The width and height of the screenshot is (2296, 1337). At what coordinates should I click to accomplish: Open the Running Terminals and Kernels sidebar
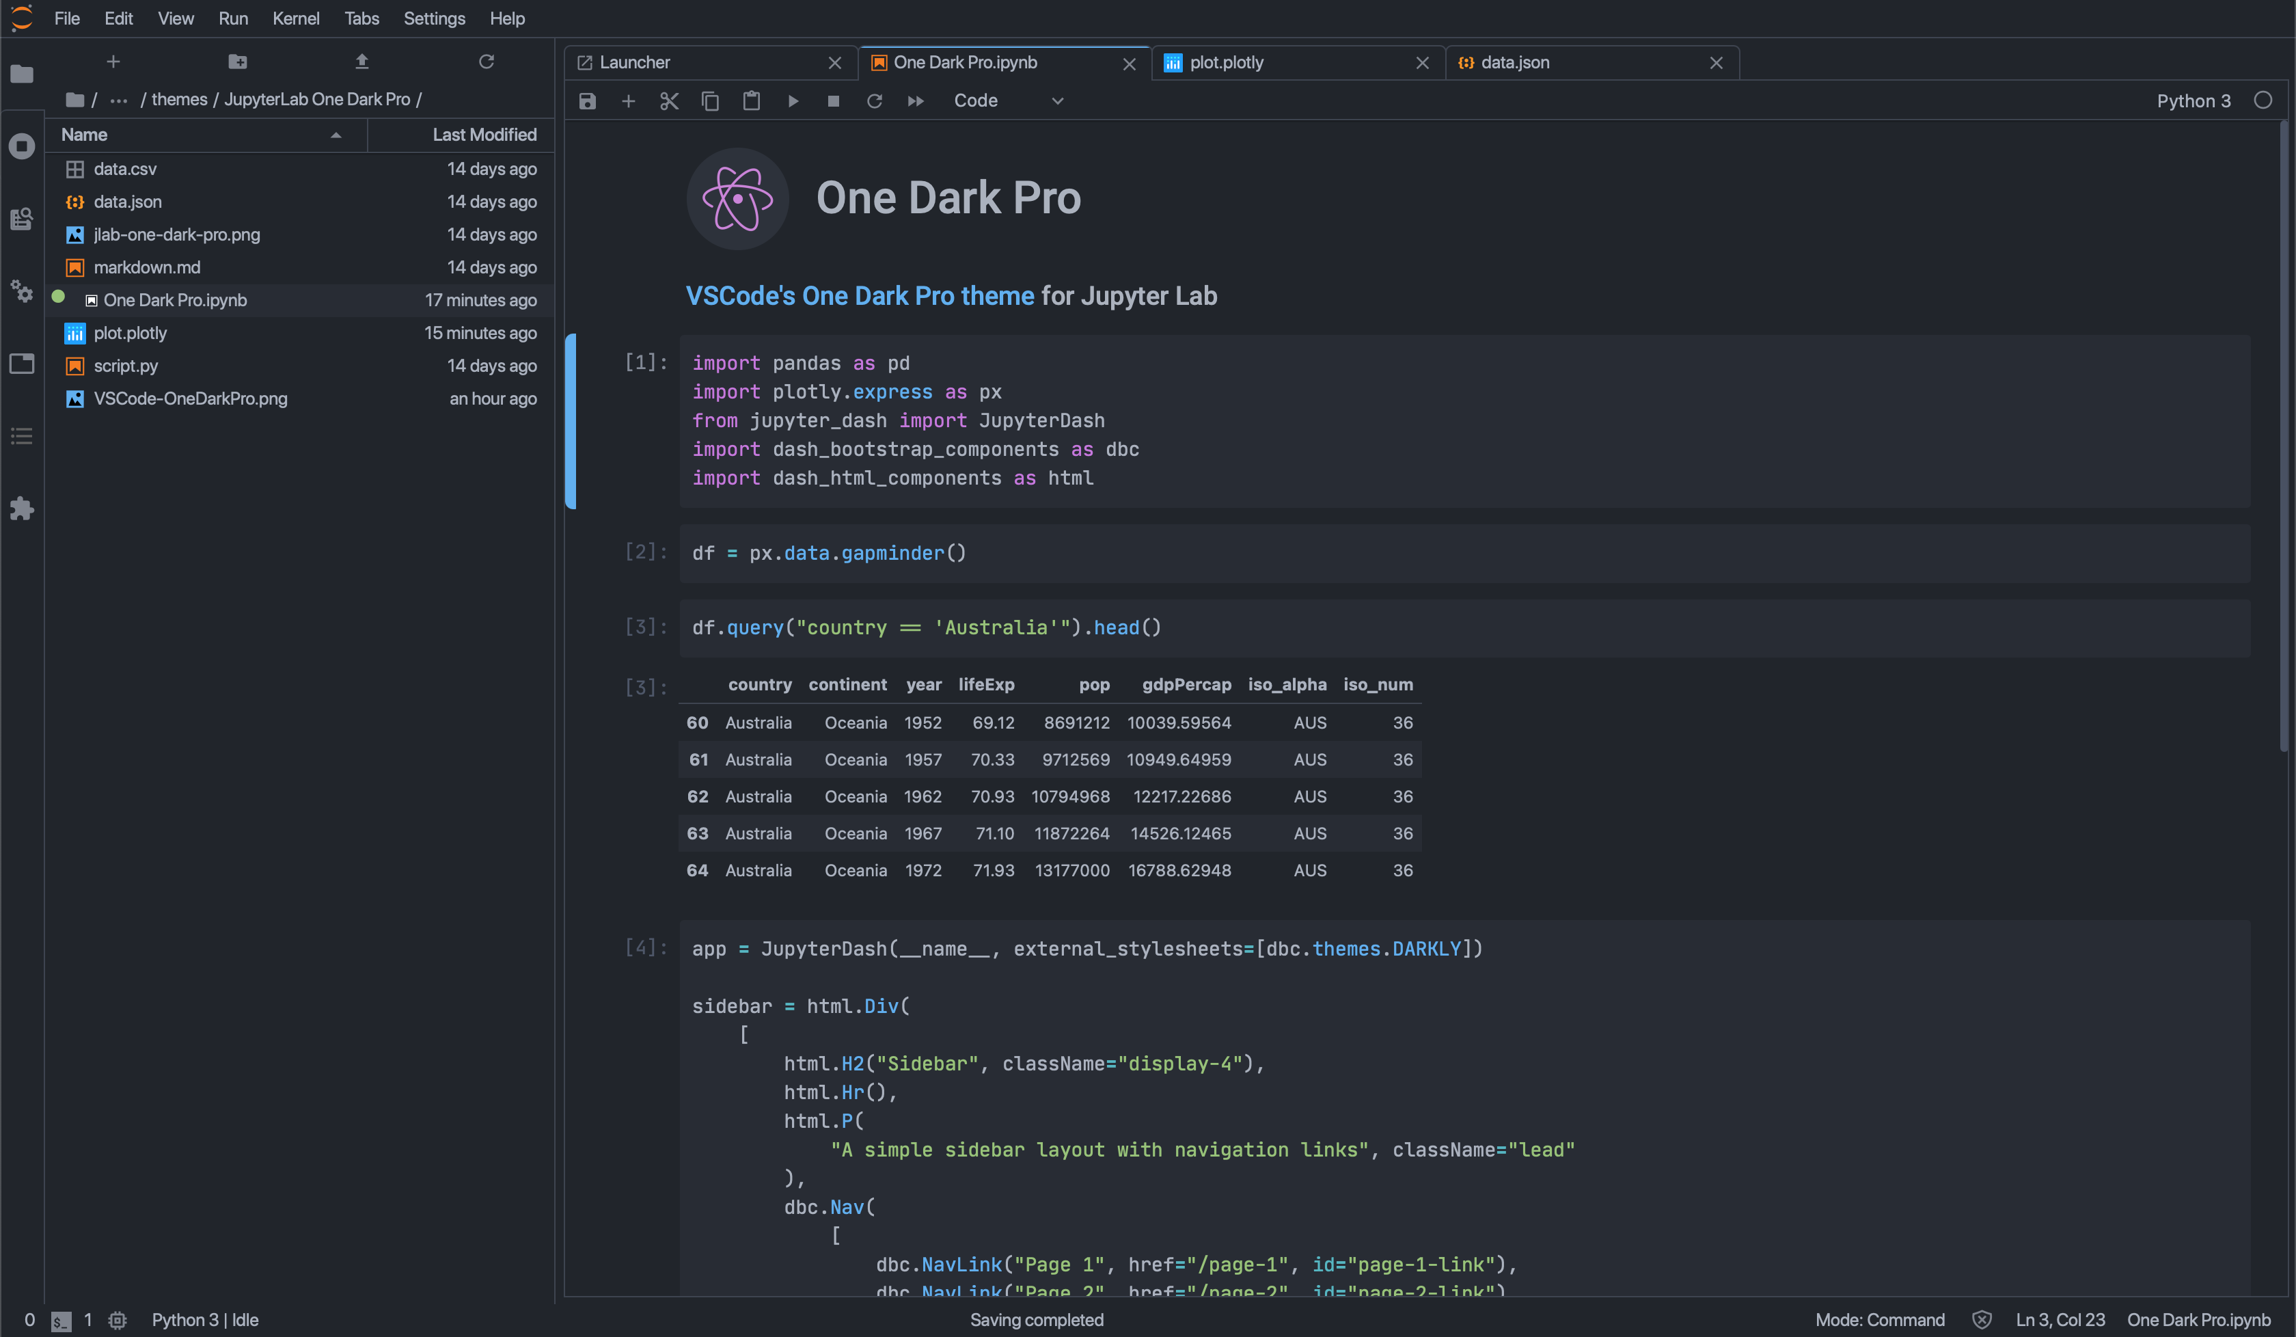click(22, 146)
